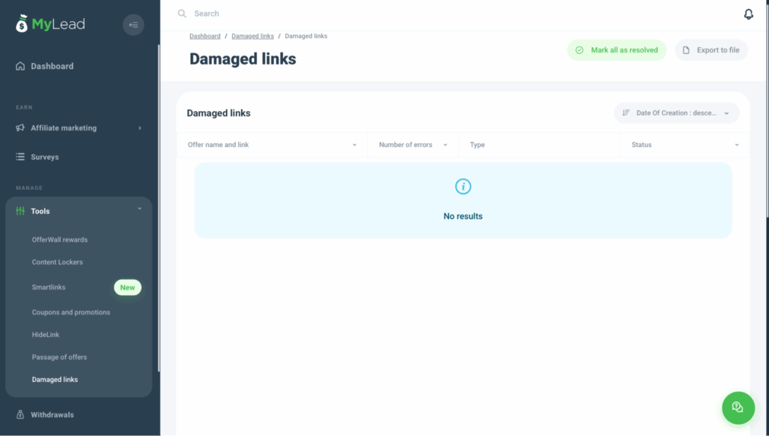This screenshot has width=769, height=436.
Task: Click the Surveys list icon
Action: pos(20,157)
